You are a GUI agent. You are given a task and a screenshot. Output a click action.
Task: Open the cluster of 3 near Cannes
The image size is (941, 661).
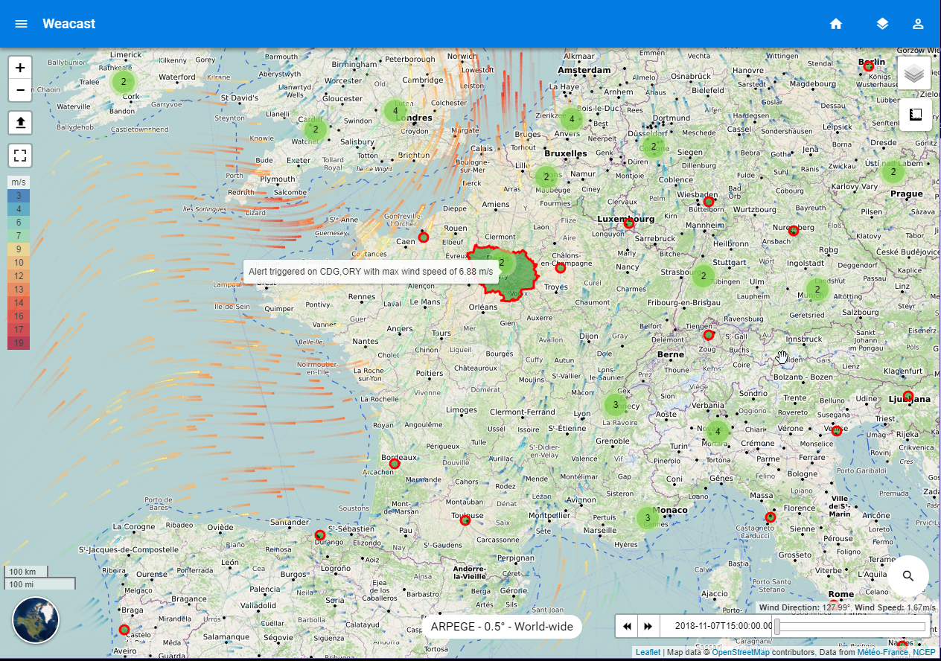point(648,518)
